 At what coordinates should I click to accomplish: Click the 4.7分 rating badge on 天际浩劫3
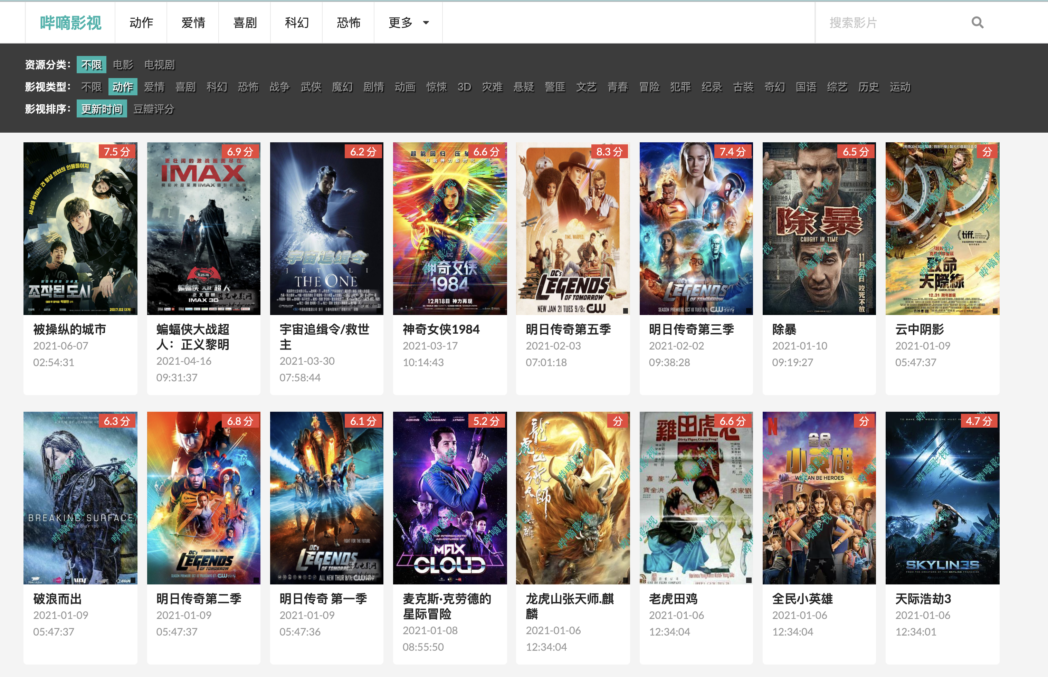click(978, 421)
